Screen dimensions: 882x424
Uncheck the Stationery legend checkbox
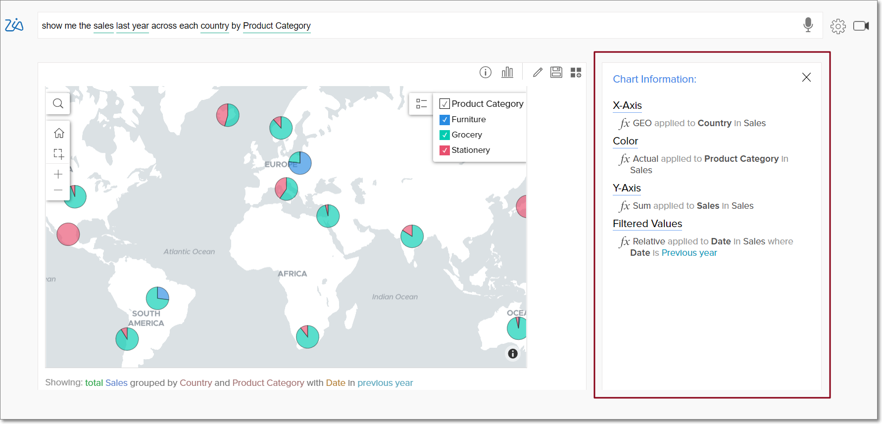click(x=444, y=150)
